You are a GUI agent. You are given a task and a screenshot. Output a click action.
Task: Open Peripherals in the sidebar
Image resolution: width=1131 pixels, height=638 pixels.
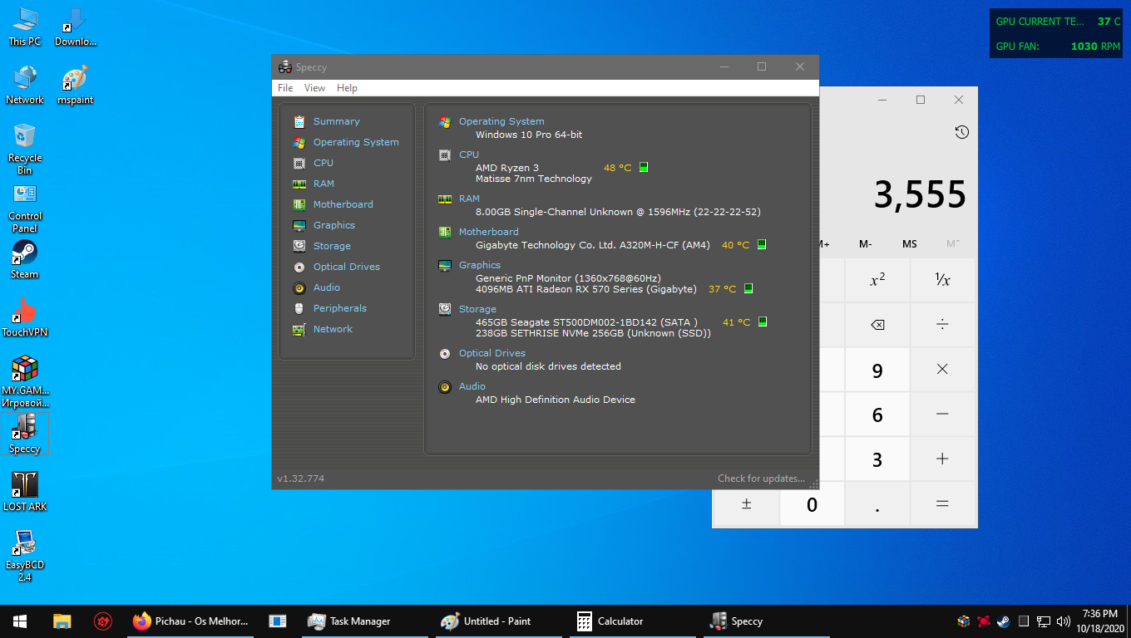click(340, 308)
